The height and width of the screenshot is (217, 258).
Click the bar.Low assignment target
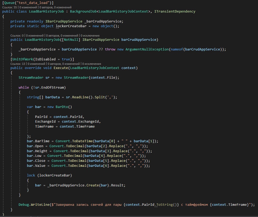click(x=34, y=156)
